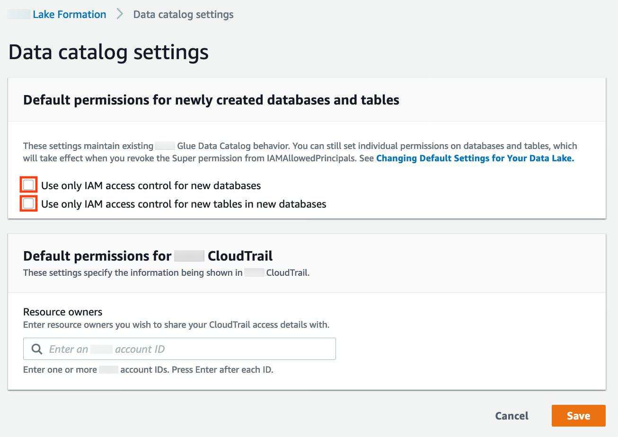Click the Default permissions for CloudTrail header
Viewport: 618px width, 437px height.
(x=148, y=256)
